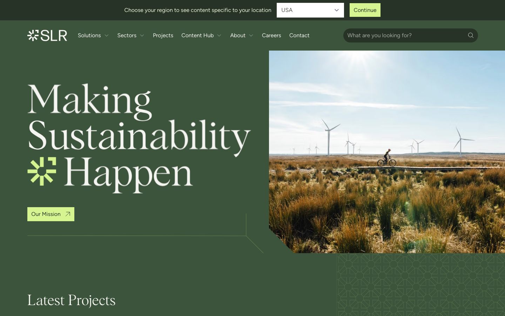Image resolution: width=505 pixels, height=316 pixels.
Task: Click the search magnifier icon
Action: 471,35
